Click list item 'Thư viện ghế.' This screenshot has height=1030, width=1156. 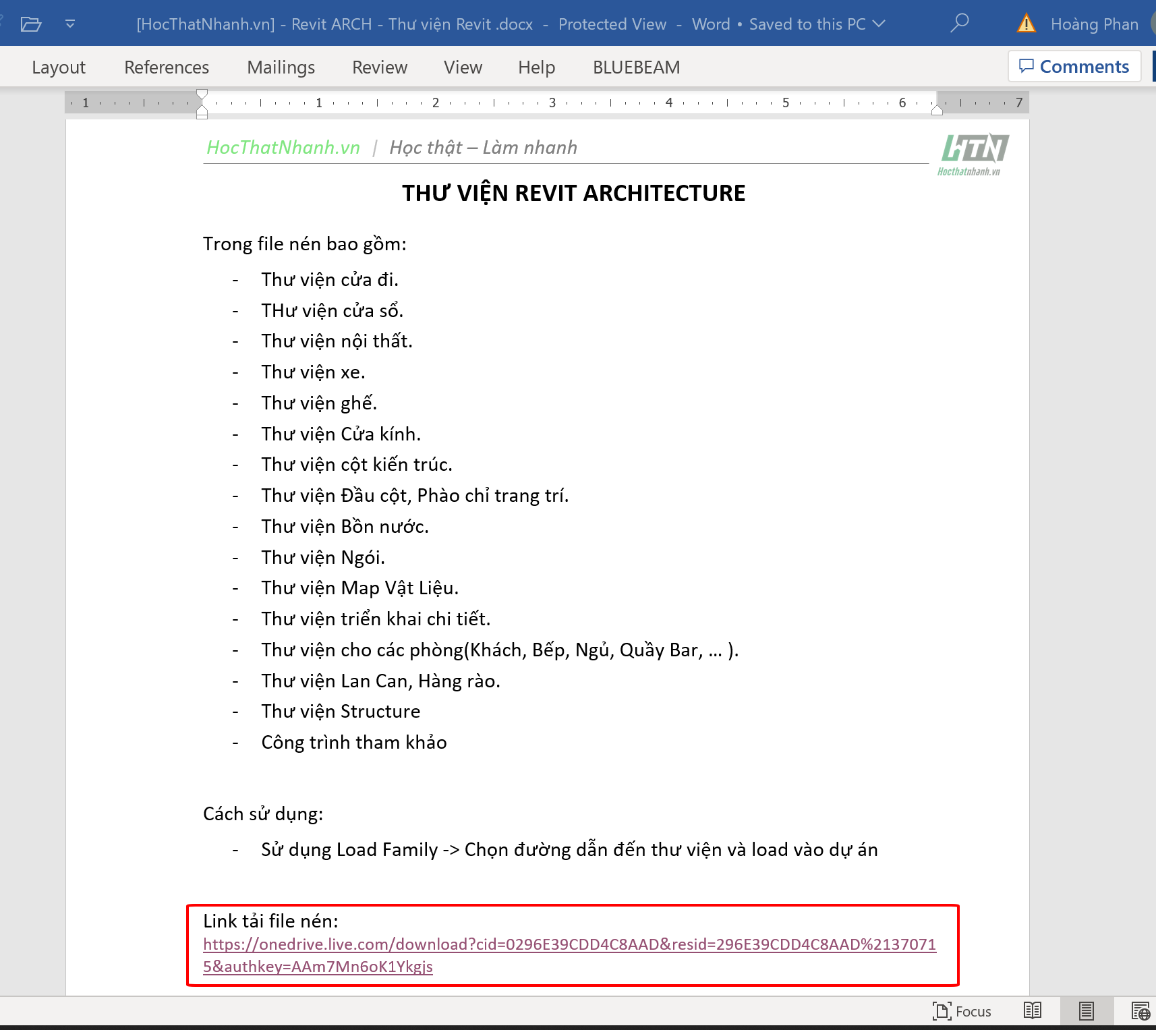319,403
